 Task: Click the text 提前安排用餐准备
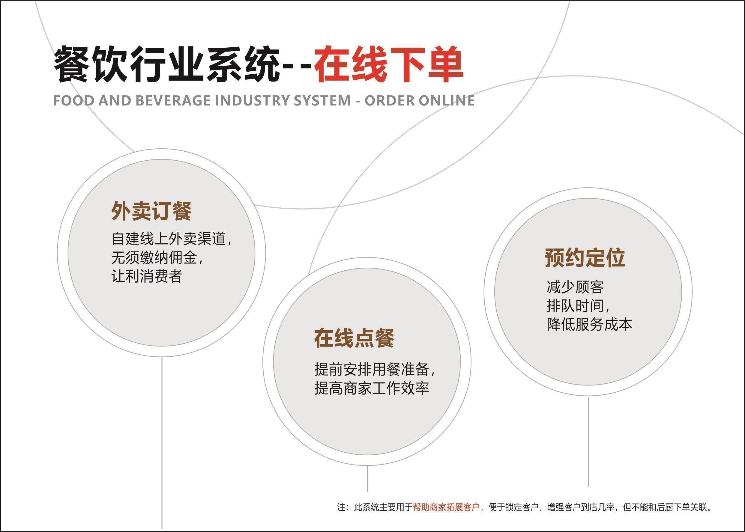[372, 370]
